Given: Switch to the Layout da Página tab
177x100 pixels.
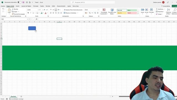Looking at the screenshot, I should [26, 6].
